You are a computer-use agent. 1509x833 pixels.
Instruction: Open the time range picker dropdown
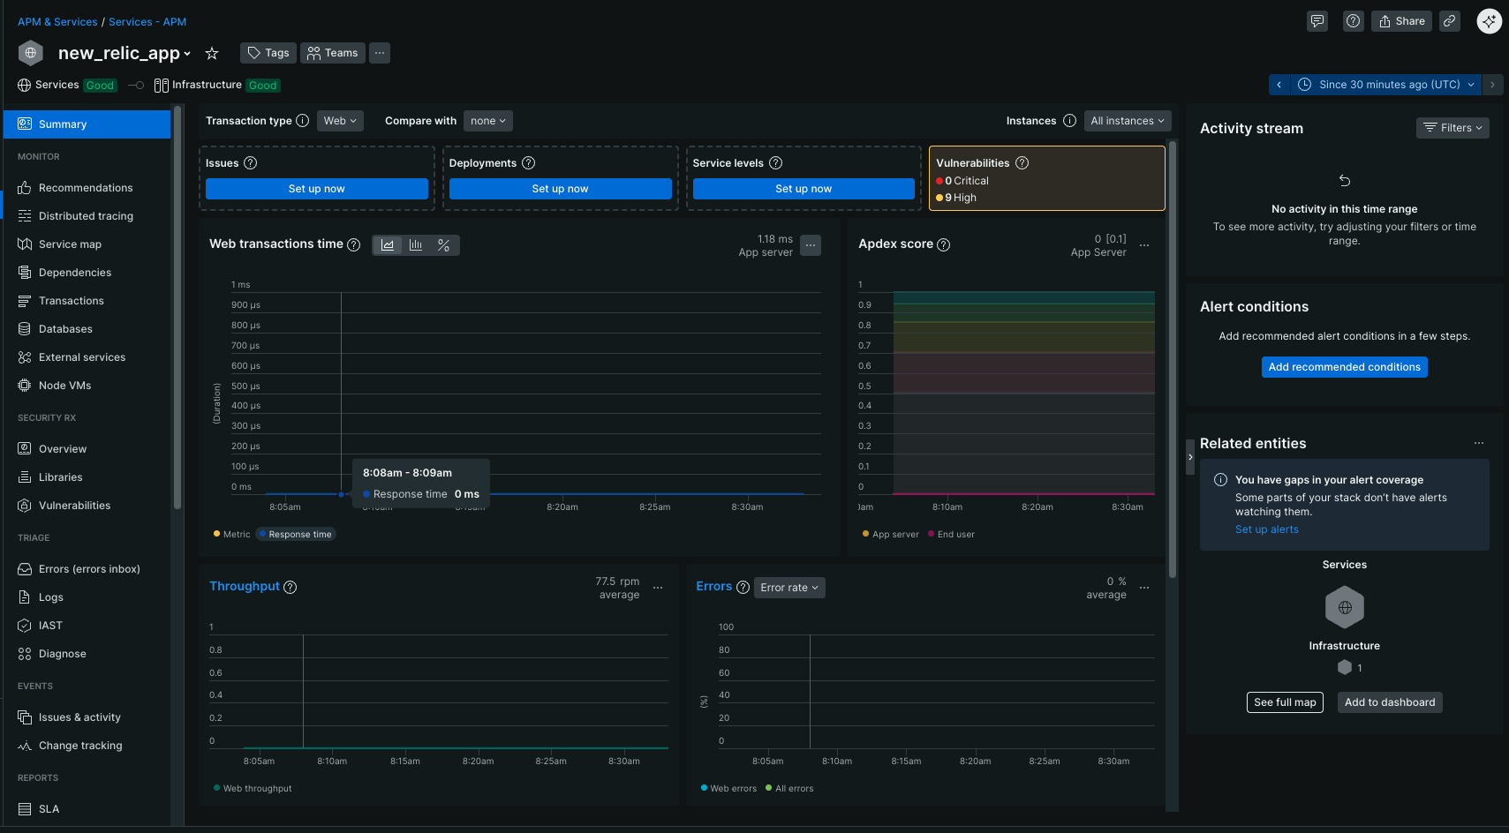point(1388,85)
